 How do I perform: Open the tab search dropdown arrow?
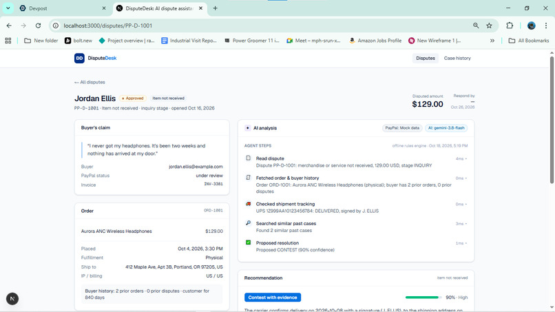point(8,8)
